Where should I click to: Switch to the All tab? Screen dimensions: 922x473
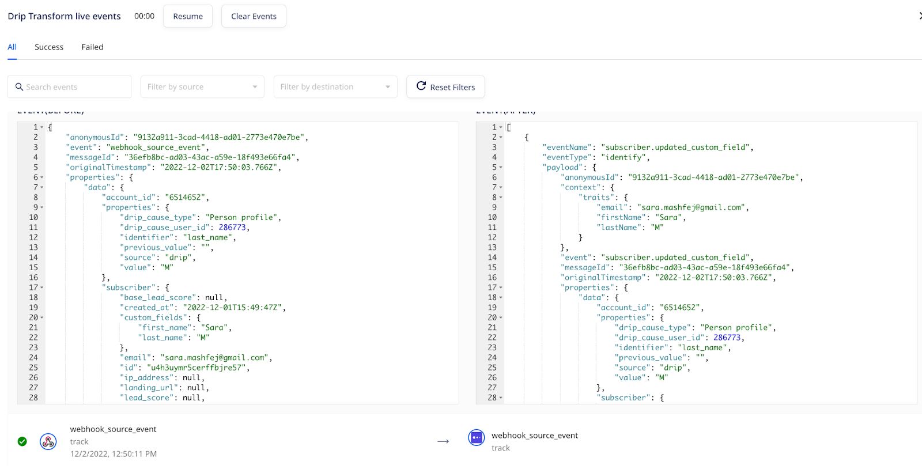(x=12, y=47)
